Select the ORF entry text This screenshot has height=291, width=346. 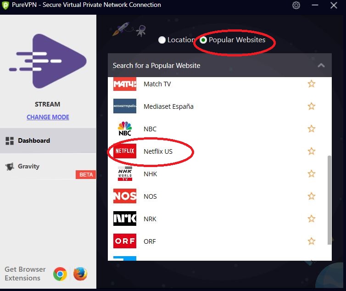coord(150,241)
